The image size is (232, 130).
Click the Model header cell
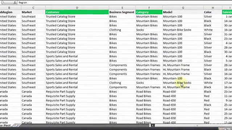click(183, 12)
